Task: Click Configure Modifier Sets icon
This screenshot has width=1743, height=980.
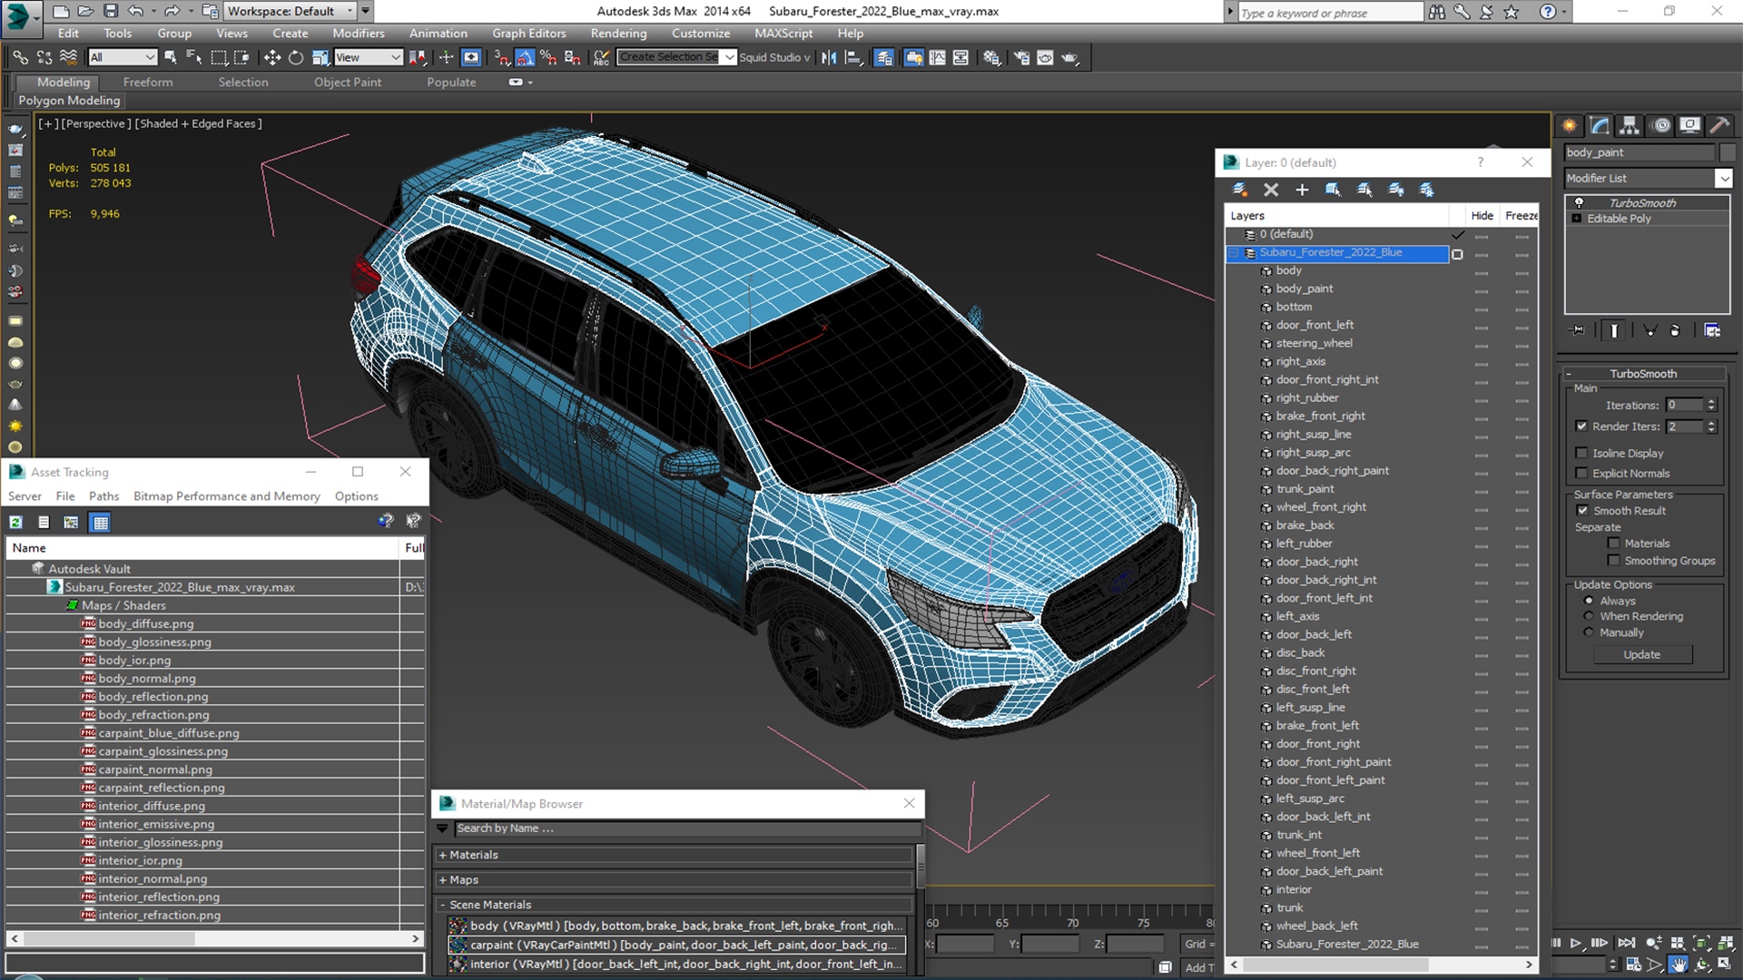Action: pos(1712,330)
